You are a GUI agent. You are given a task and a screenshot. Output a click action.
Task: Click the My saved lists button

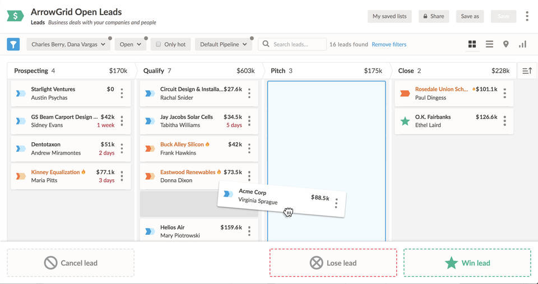389,16
